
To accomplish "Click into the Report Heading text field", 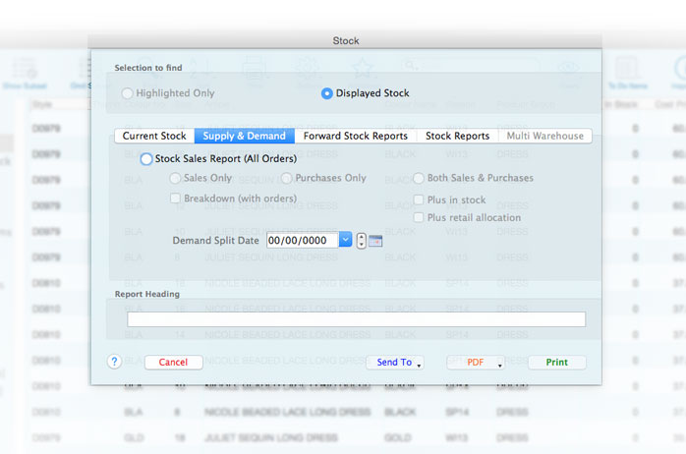I will 356,319.
